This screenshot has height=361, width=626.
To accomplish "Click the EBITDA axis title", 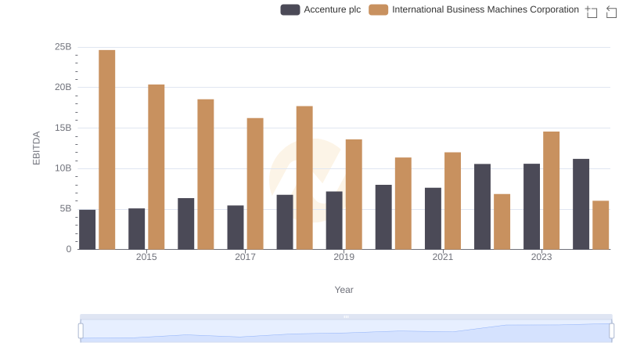I will tap(36, 148).
